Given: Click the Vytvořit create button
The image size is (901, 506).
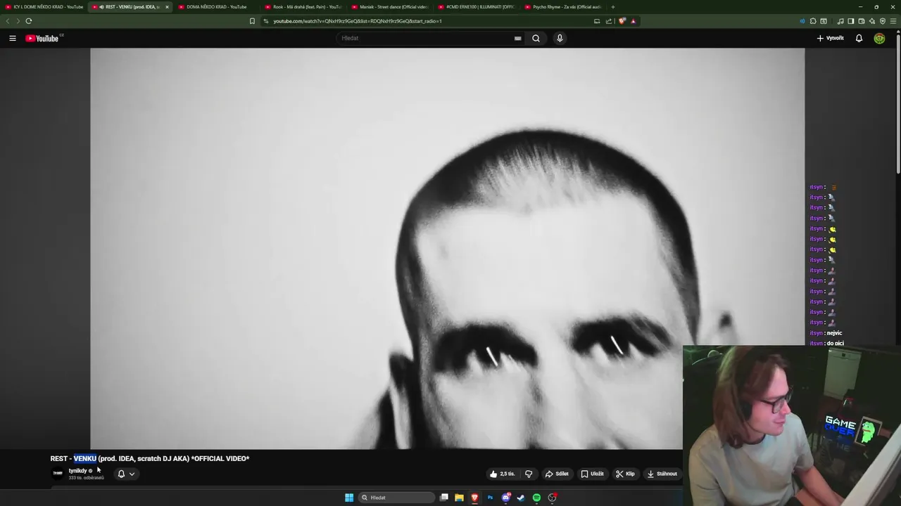Looking at the screenshot, I should [831, 38].
